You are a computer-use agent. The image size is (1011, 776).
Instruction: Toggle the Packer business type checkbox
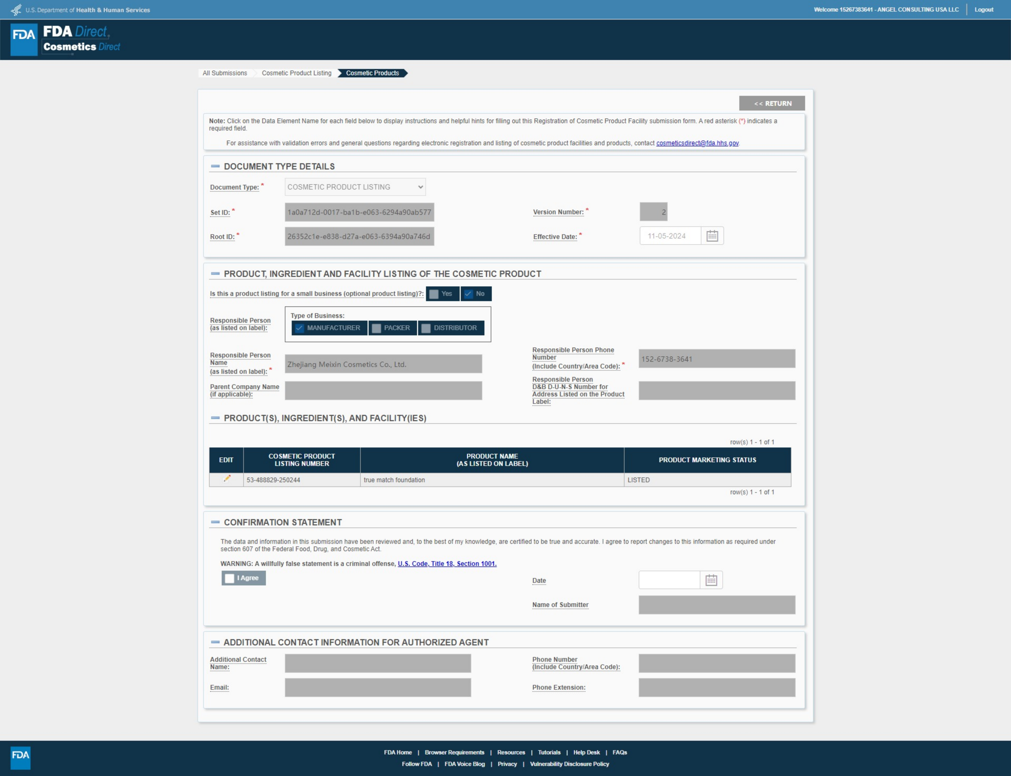point(376,328)
